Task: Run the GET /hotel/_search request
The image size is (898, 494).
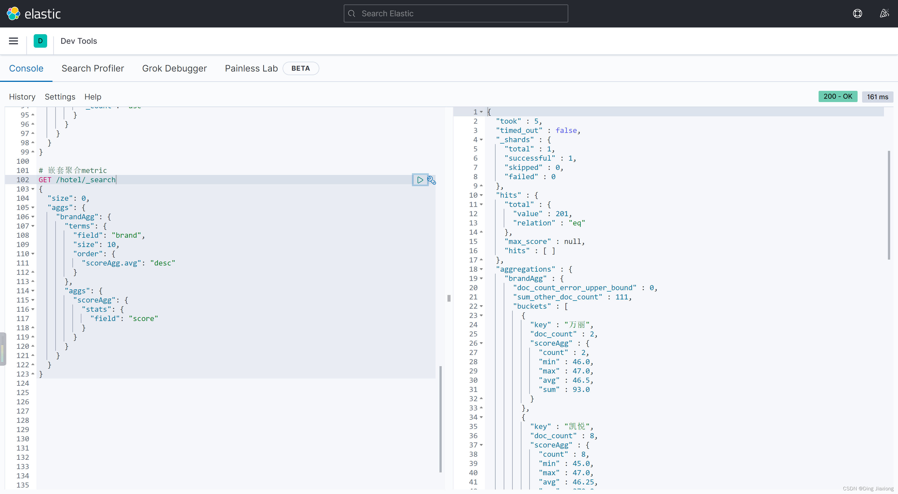Action: (420, 180)
